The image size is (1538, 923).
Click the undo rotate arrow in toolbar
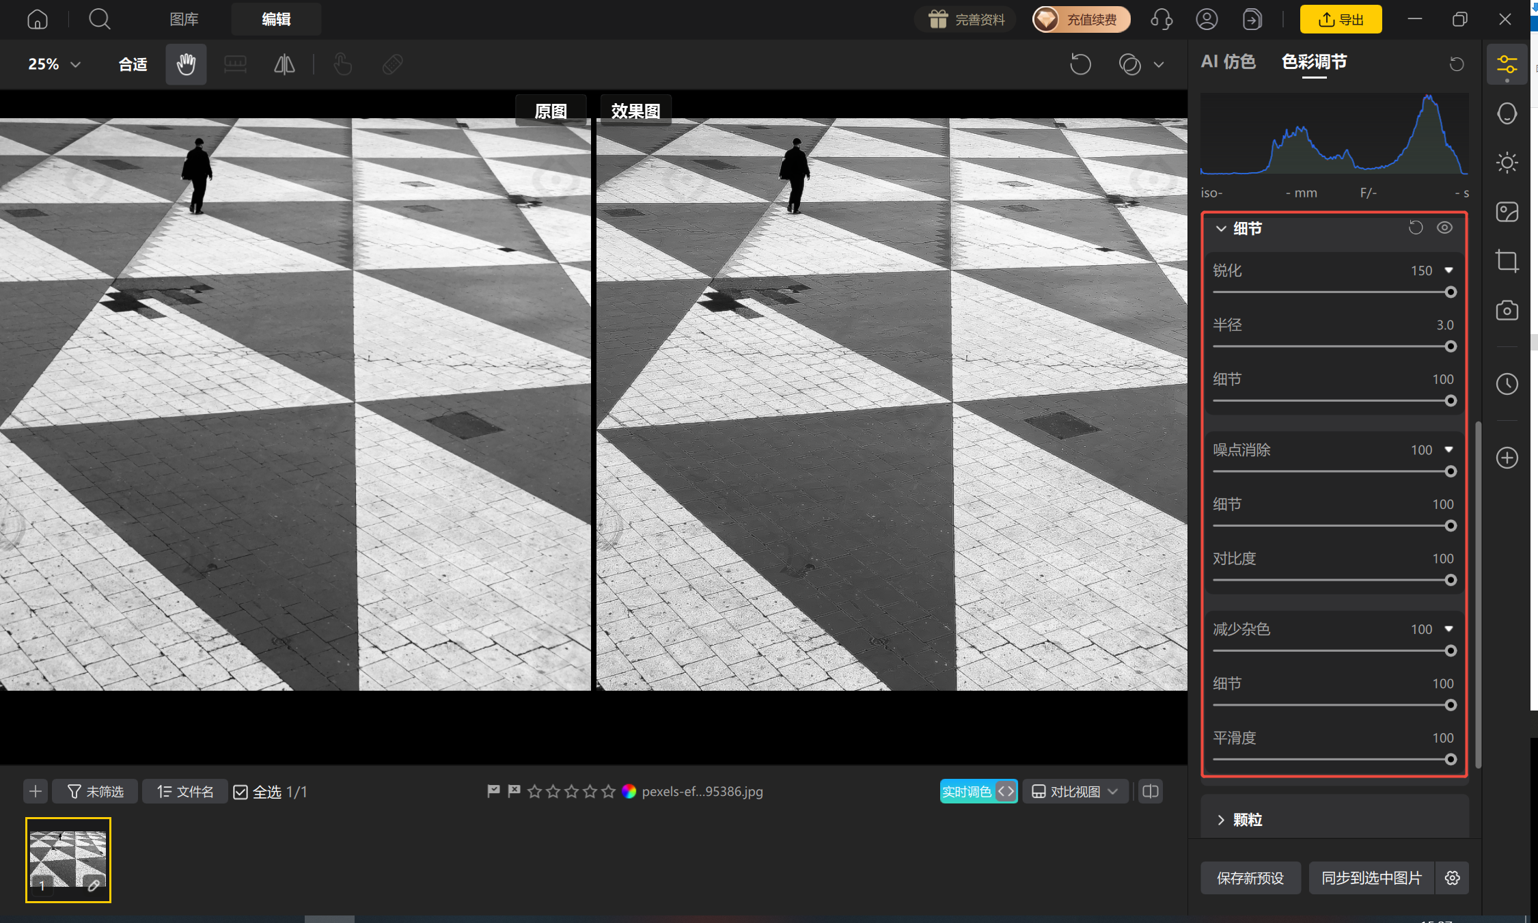(1080, 64)
